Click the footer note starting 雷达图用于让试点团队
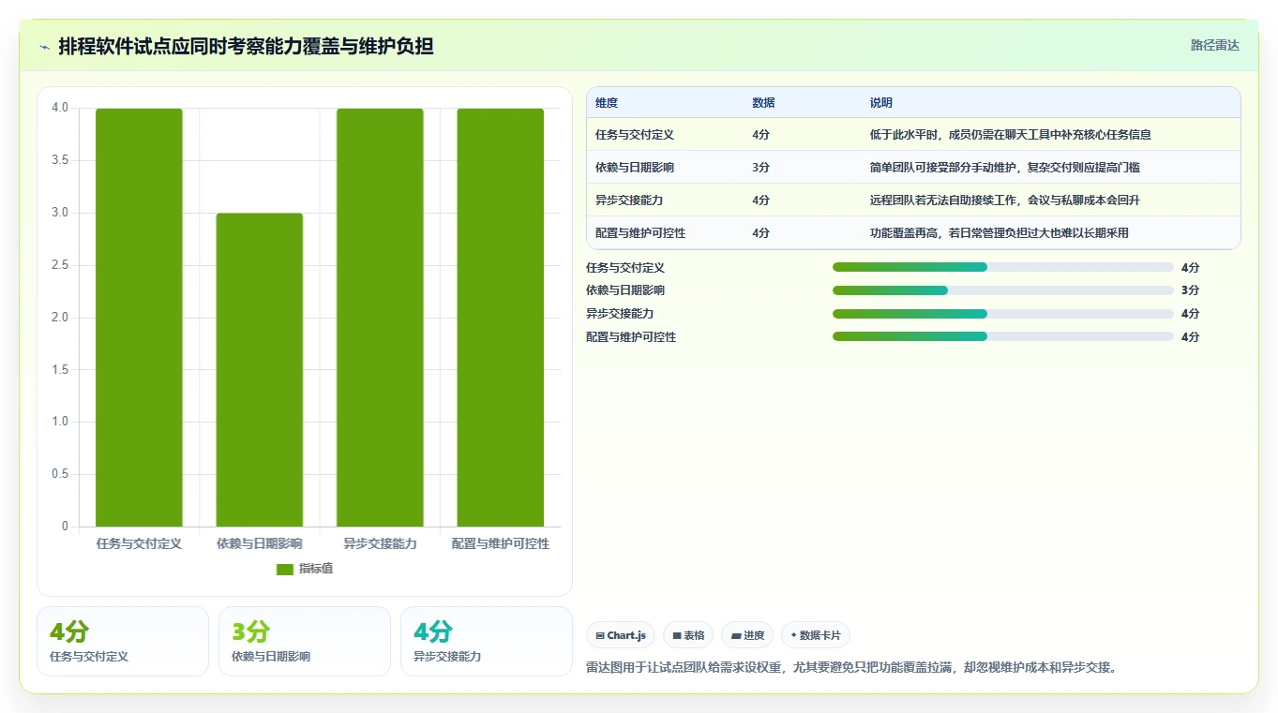Image resolution: width=1278 pixels, height=713 pixels. coord(851,668)
